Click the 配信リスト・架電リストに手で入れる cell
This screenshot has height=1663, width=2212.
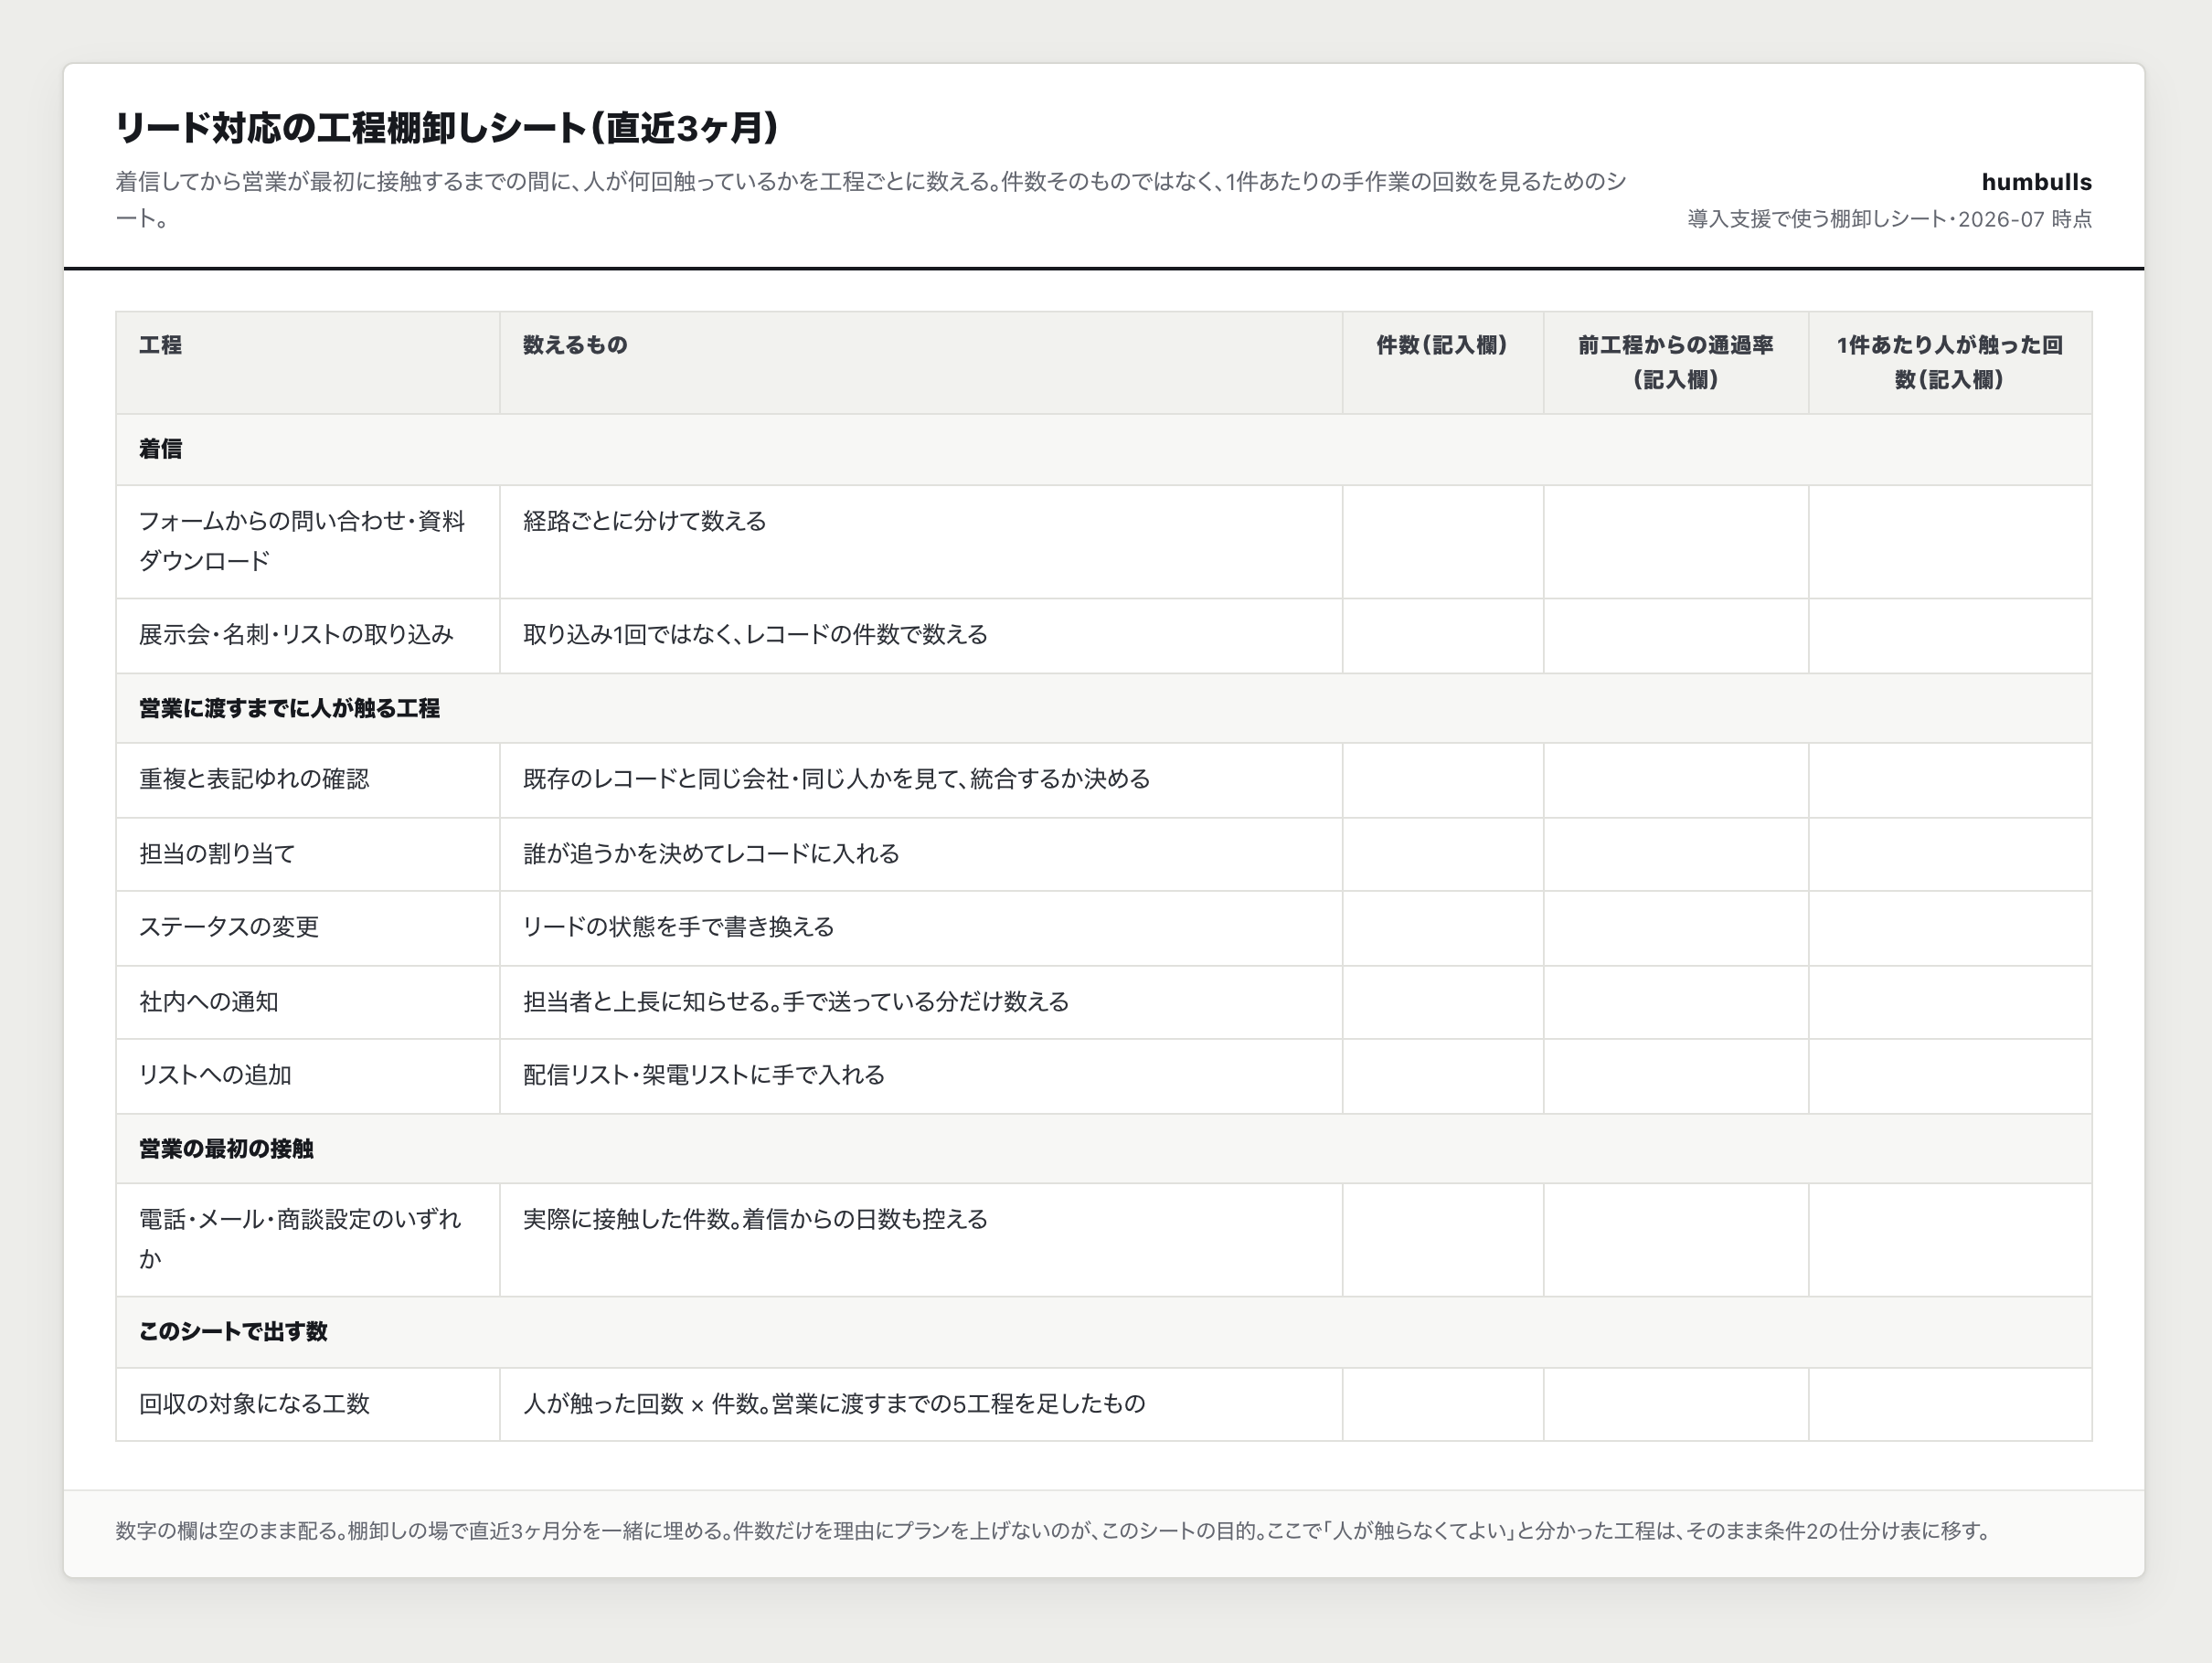pyautogui.click(x=921, y=1076)
